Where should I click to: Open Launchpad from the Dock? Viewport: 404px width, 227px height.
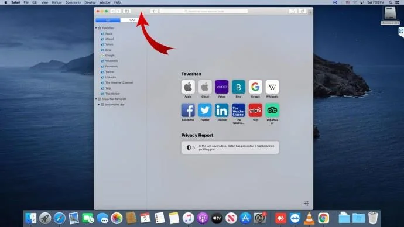pos(45,218)
